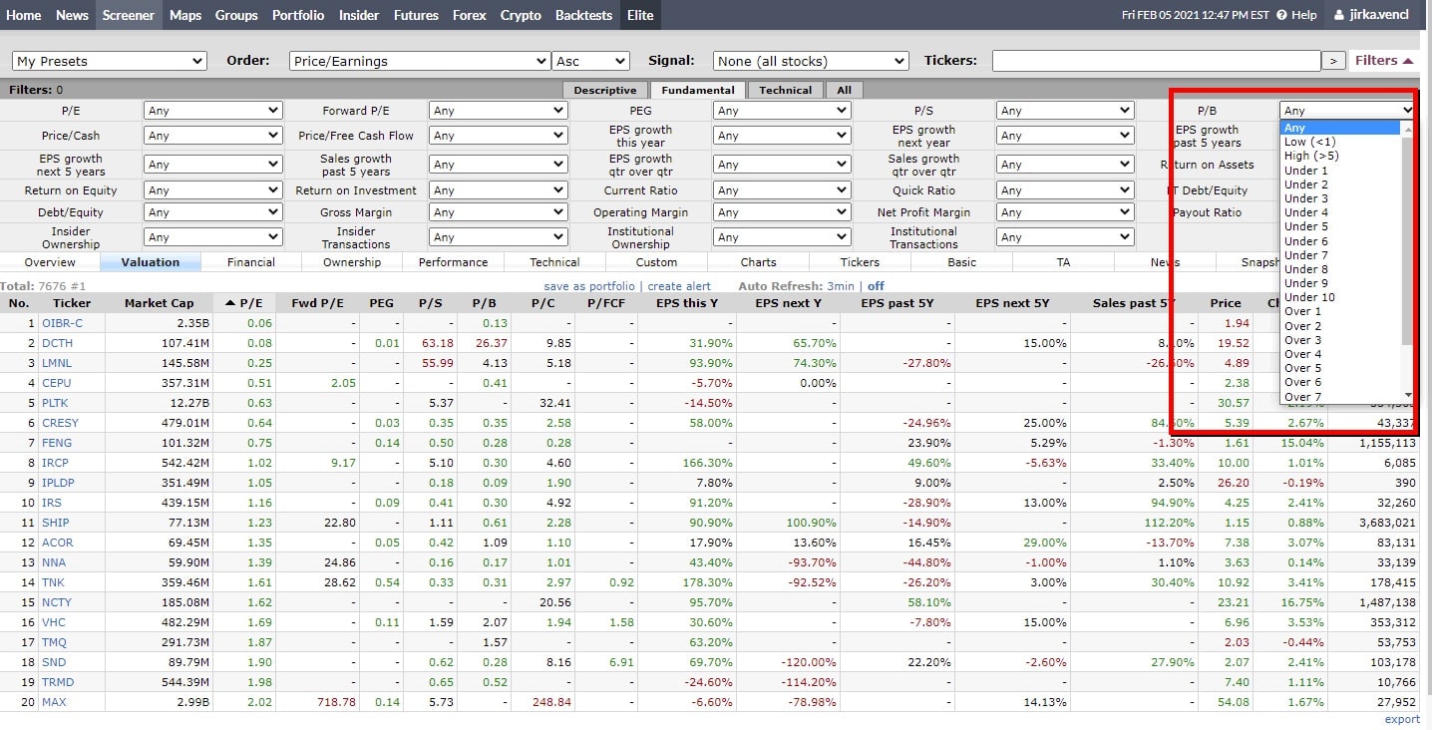Open the DCTH ticker link
The width and height of the screenshot is (1432, 730).
(57, 343)
